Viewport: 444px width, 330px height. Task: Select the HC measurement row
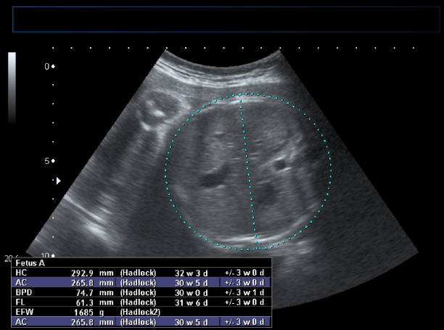pyautogui.click(x=141, y=273)
